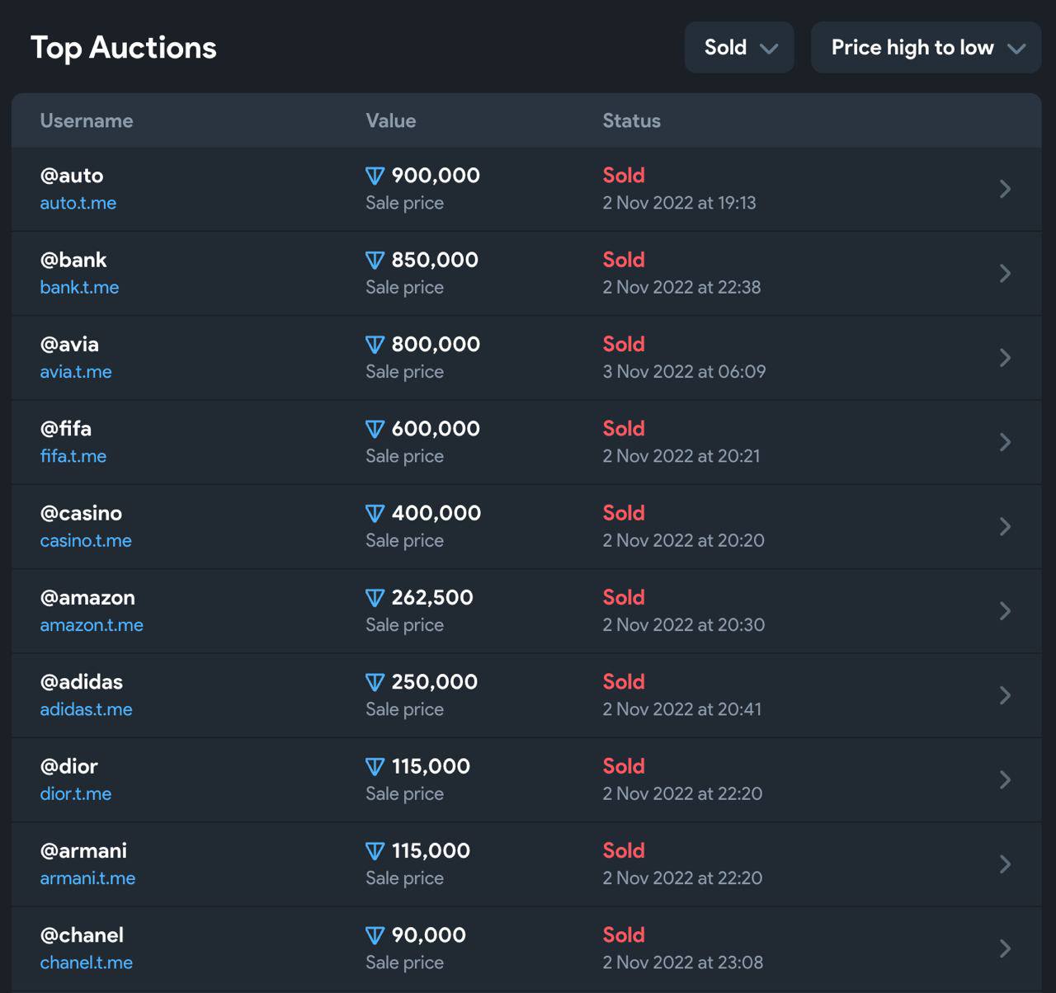Click the chevron arrow on the @bank row
This screenshot has height=993, width=1056.
pyautogui.click(x=1005, y=273)
